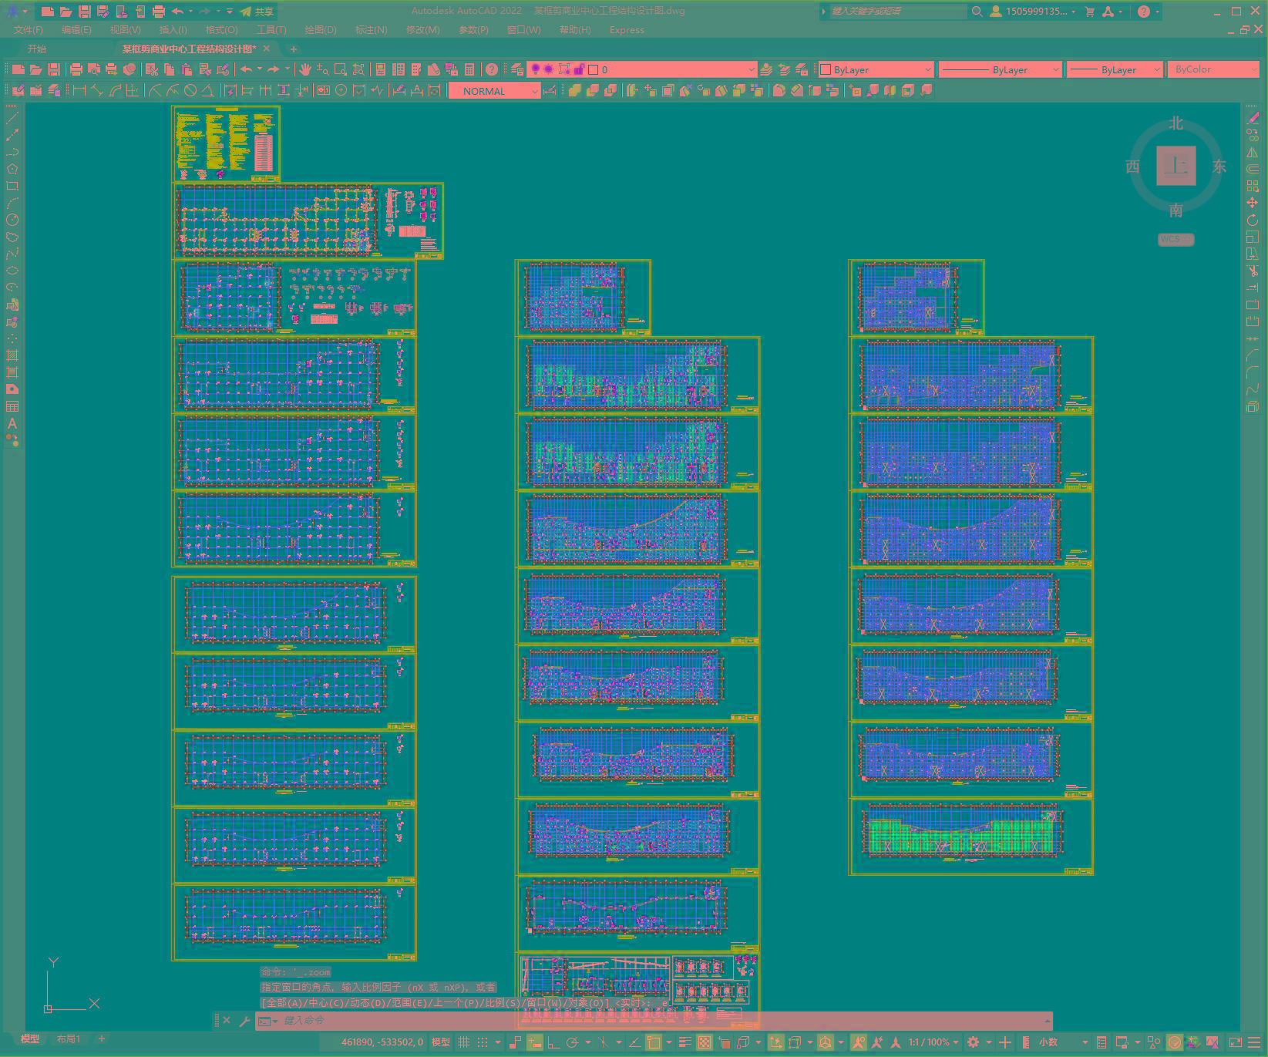This screenshot has height=1057, width=1268.
Task: Click the Open file icon in quick access toolbar
Action: 66,12
